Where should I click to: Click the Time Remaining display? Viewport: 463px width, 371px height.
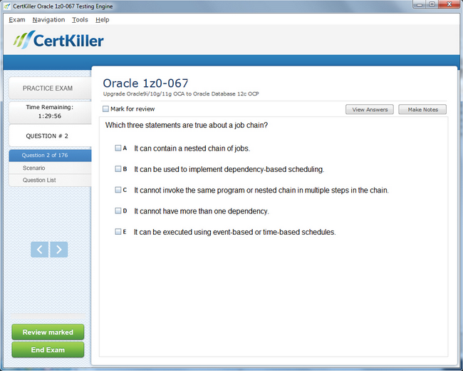[x=50, y=112]
